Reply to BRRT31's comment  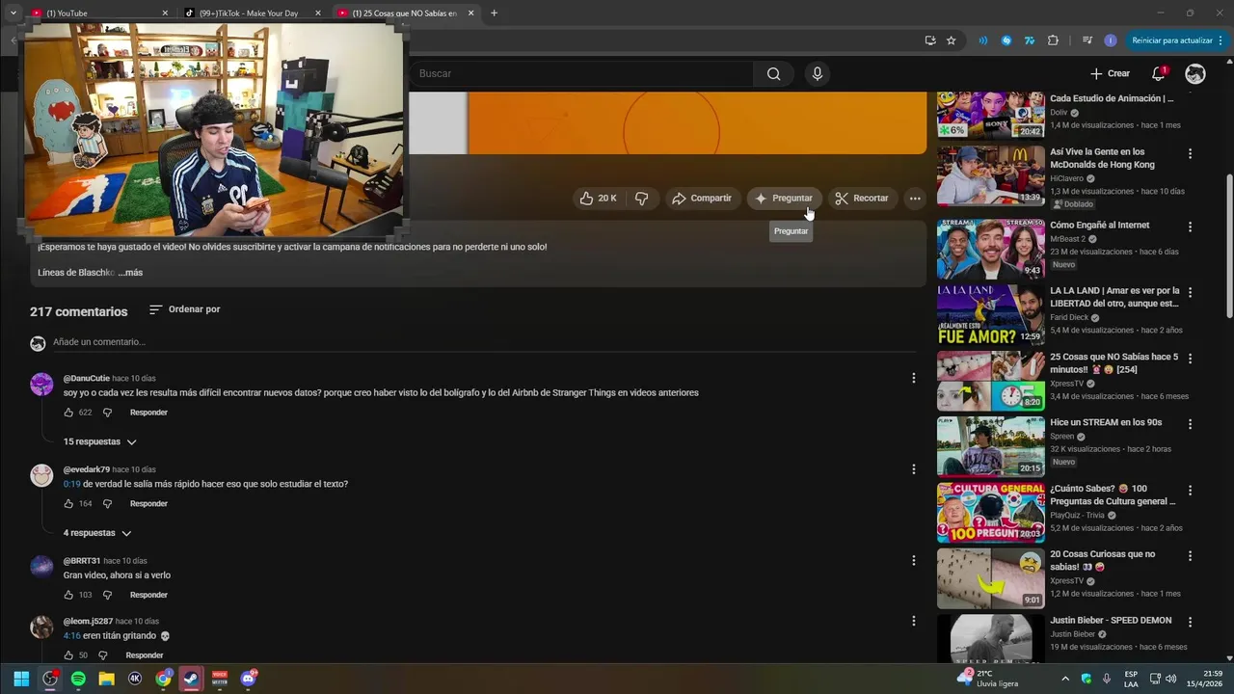point(148,596)
